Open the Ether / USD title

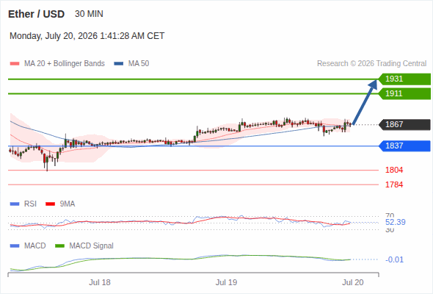36,14
